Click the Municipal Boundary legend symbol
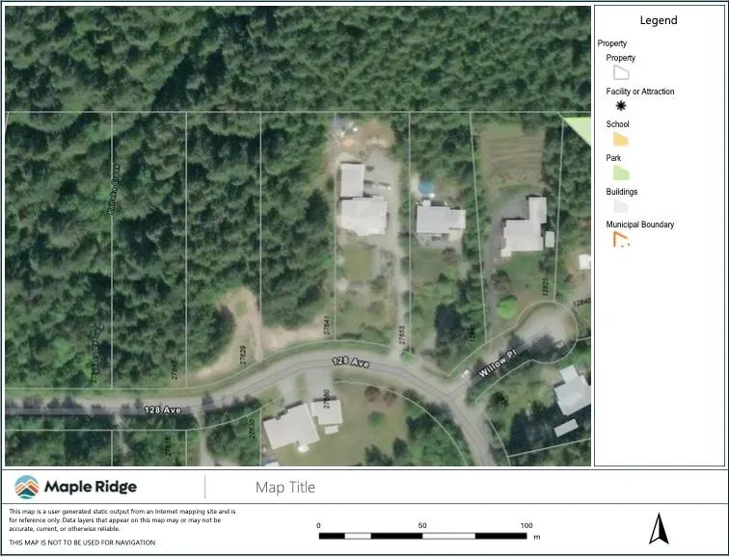The height and width of the screenshot is (557, 729). 621,240
